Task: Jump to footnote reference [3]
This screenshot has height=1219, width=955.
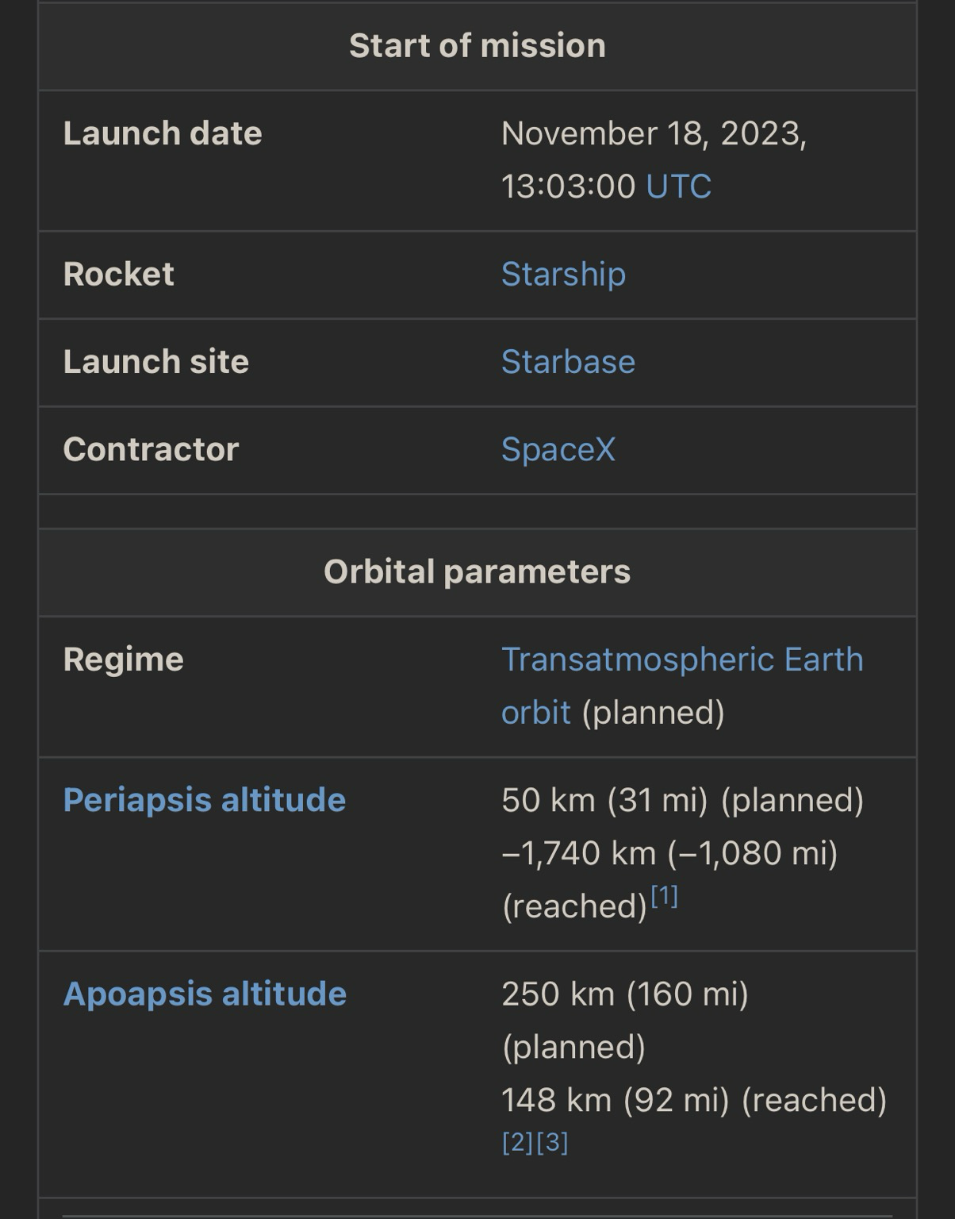Action: 553,1143
